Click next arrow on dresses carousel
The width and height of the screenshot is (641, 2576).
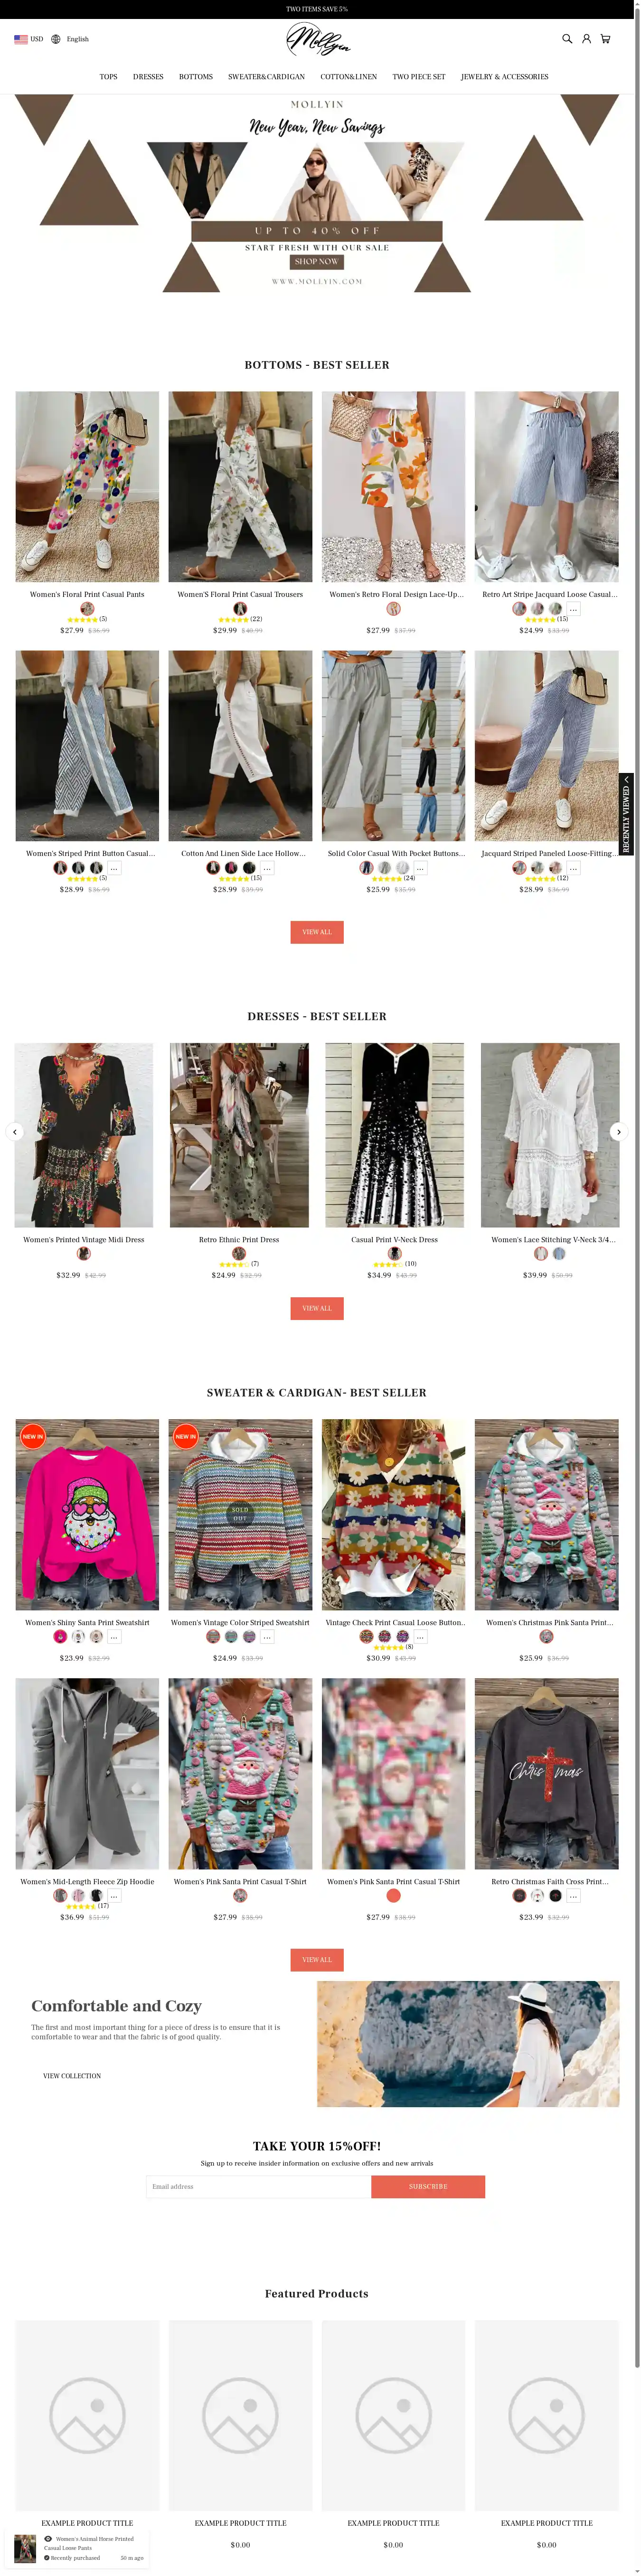(x=618, y=1132)
